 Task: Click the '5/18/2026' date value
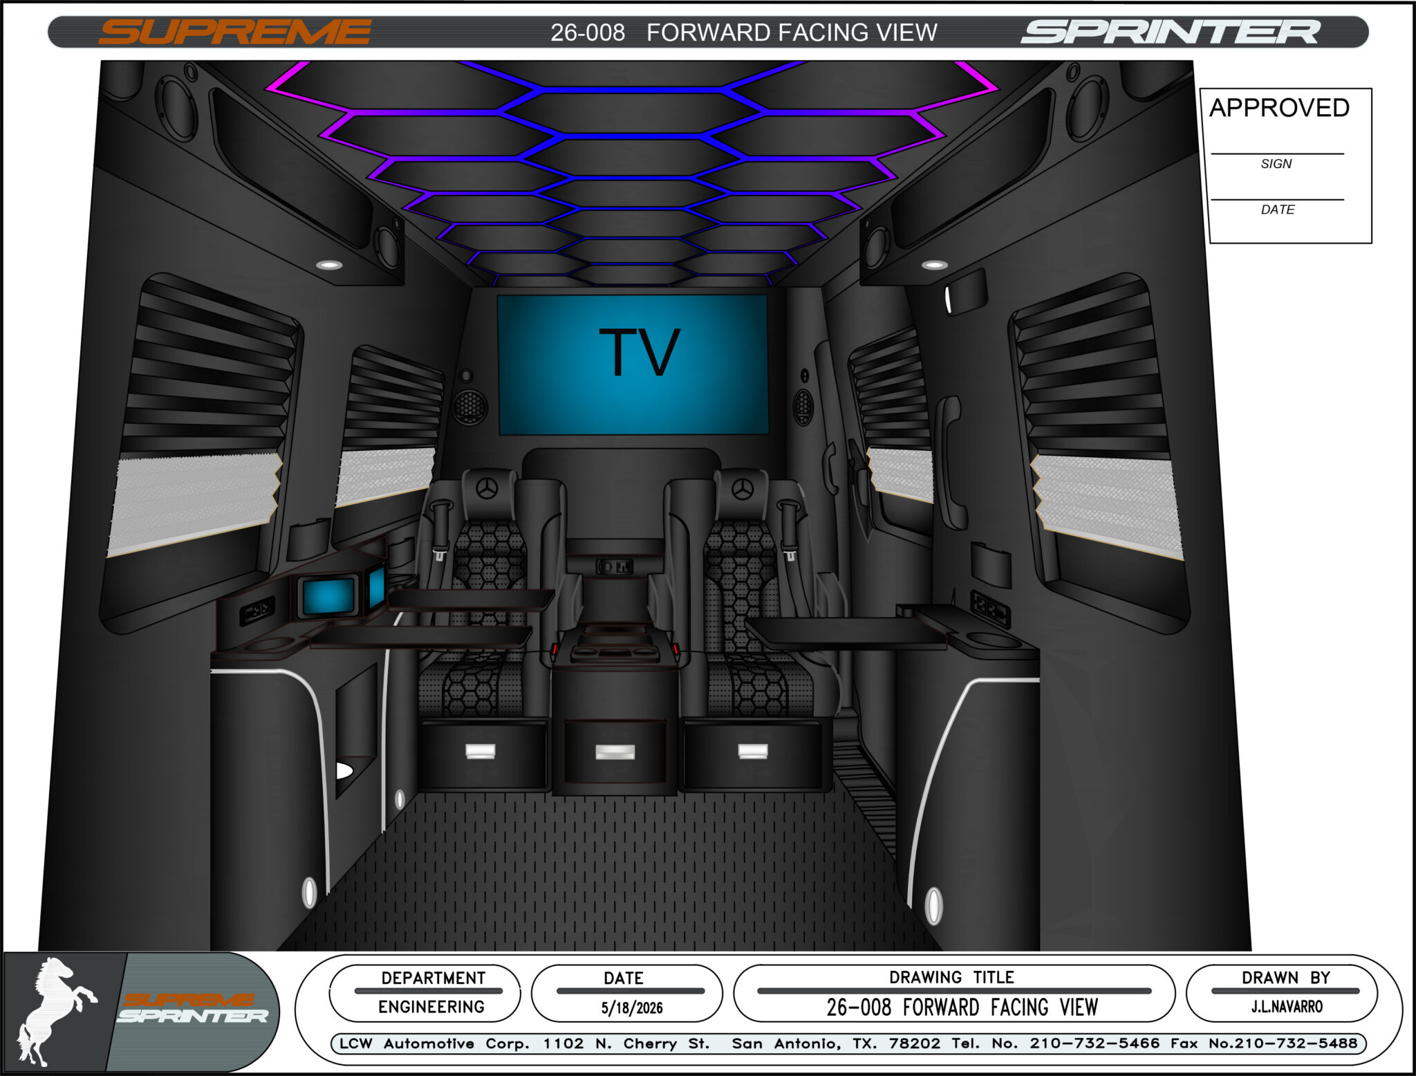tap(632, 1008)
